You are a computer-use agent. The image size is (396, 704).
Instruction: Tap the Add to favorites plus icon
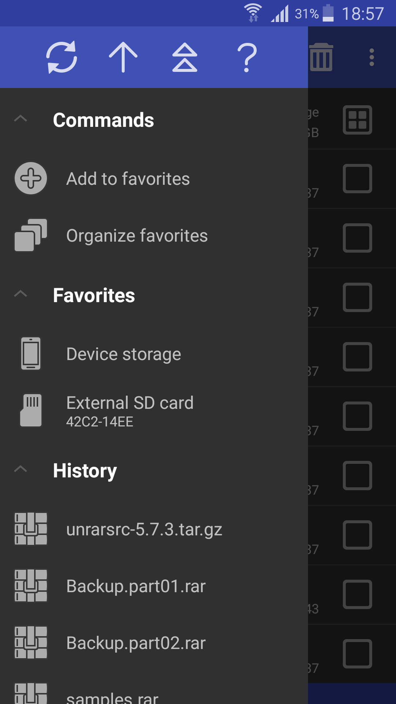tap(31, 179)
